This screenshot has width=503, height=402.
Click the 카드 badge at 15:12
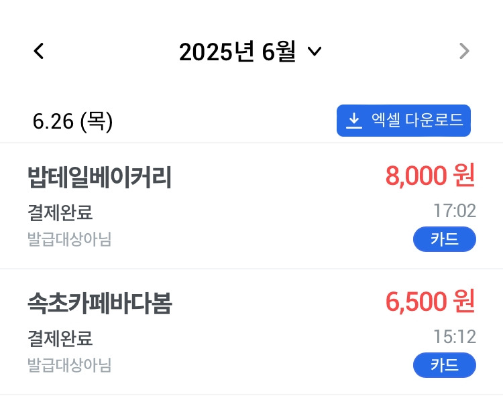(x=444, y=365)
